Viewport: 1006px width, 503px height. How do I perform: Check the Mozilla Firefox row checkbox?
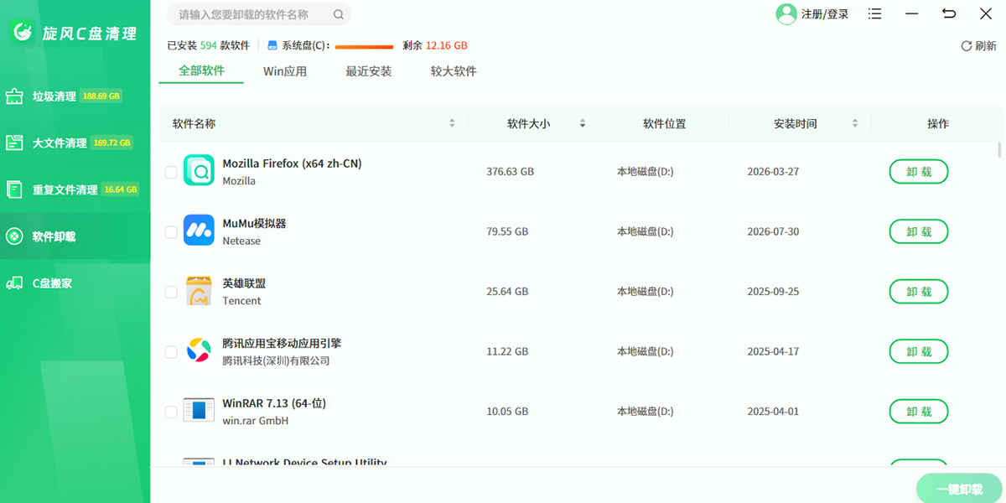click(171, 172)
